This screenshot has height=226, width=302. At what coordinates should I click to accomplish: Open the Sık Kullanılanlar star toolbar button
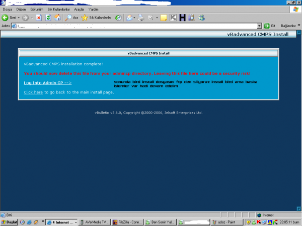(x=96, y=18)
